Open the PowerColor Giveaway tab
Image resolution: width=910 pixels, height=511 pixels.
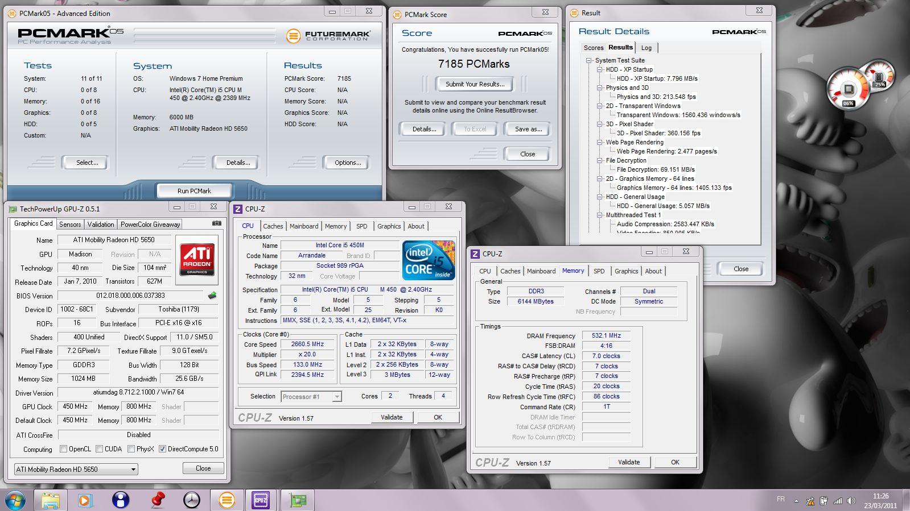(x=150, y=225)
